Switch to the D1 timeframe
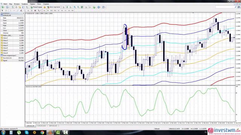The width and height of the screenshot is (241, 135). tap(66, 10)
